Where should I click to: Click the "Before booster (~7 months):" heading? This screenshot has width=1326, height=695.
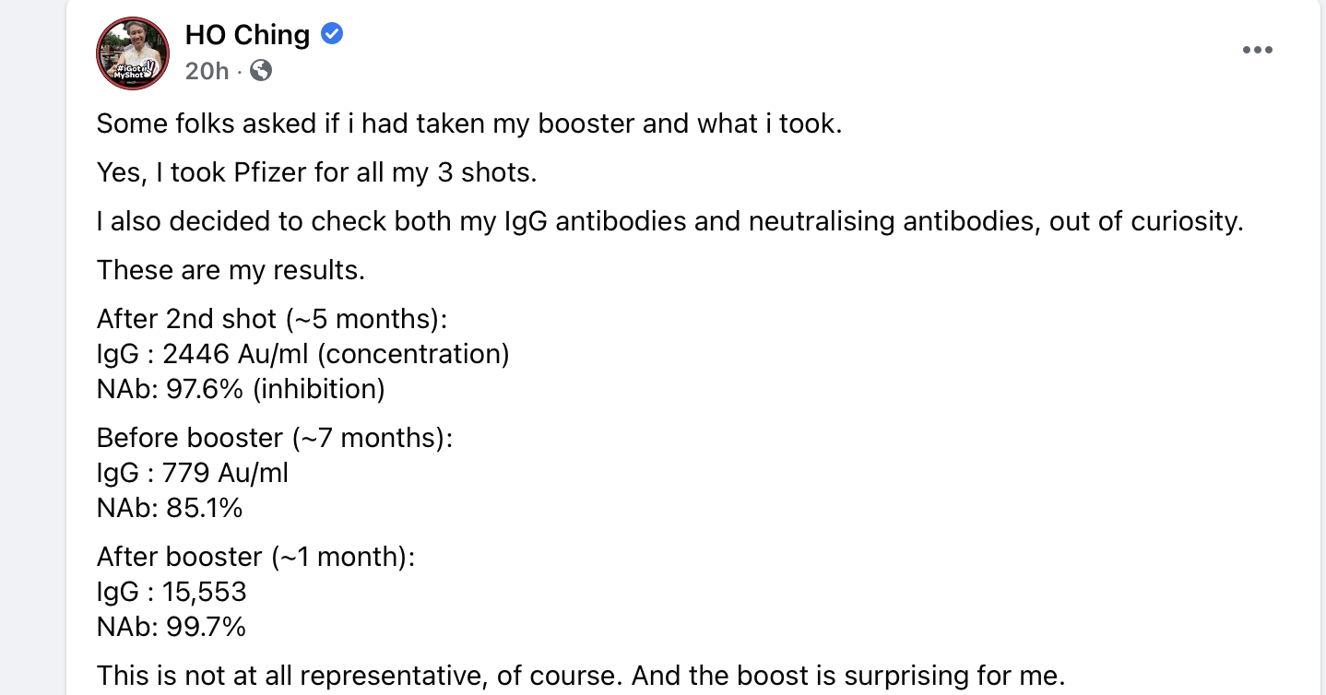point(275,437)
